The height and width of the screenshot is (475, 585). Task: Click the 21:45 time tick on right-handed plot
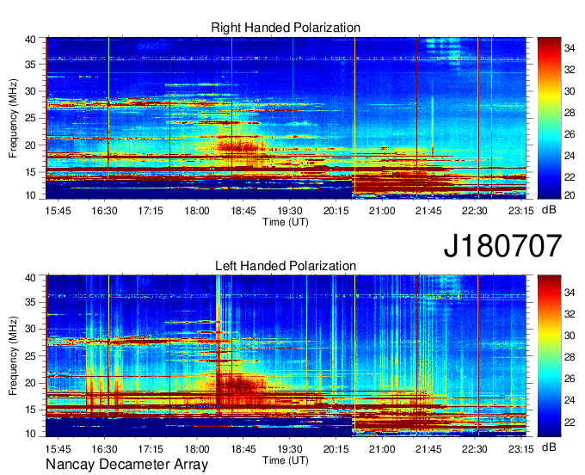pos(428,211)
